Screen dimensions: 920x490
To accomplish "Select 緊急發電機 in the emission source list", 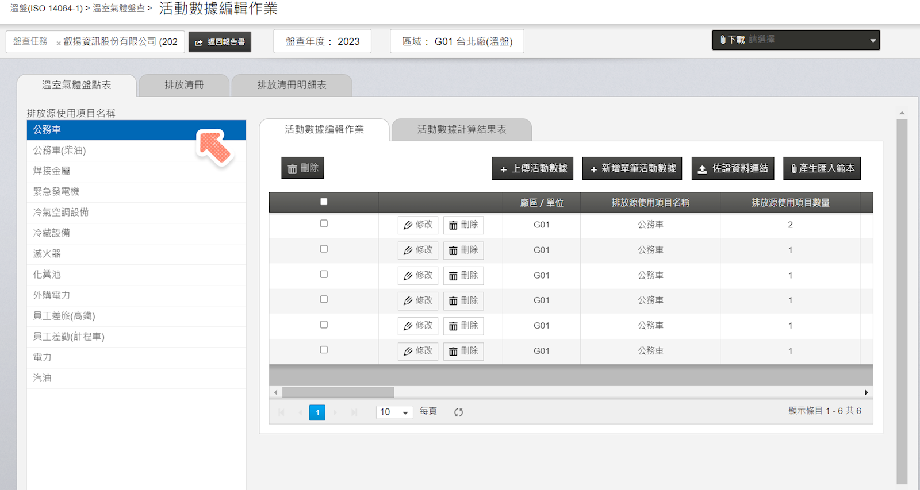I will click(56, 192).
